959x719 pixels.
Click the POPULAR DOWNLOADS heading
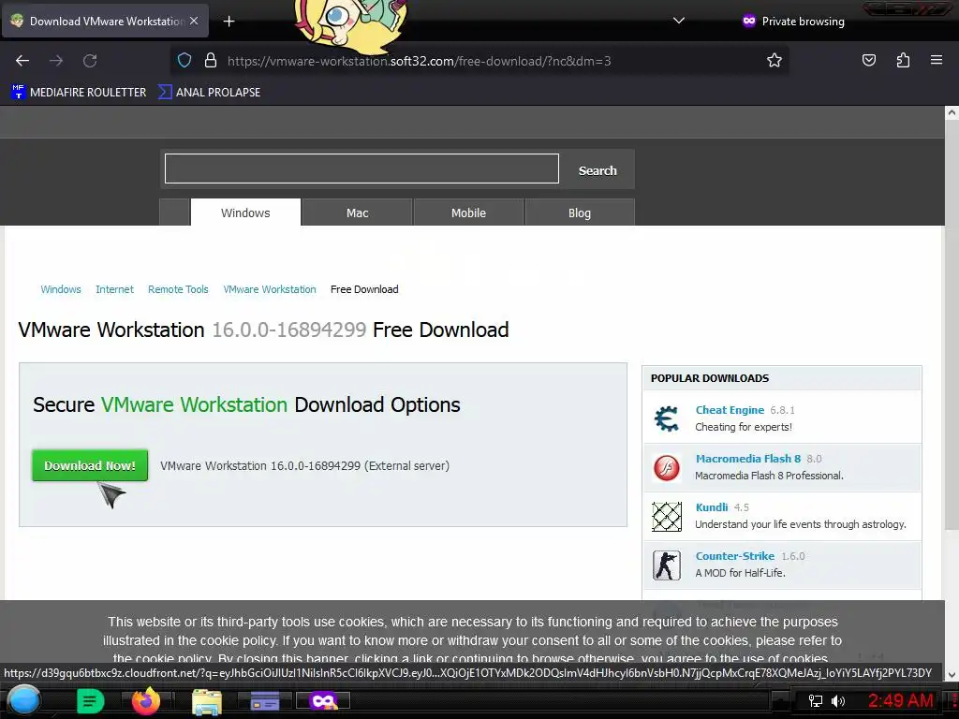[710, 378]
